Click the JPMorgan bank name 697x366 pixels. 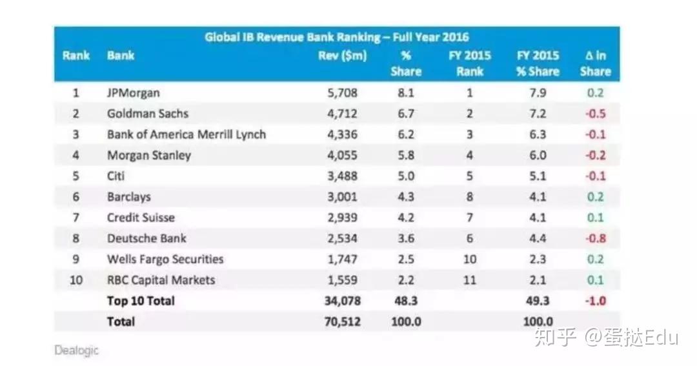click(x=133, y=93)
